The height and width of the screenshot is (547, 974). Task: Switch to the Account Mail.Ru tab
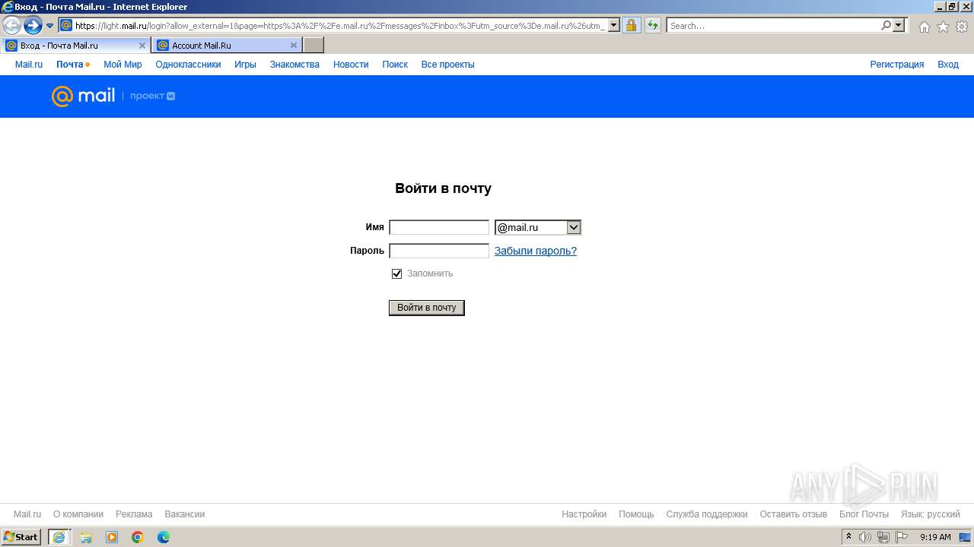[x=227, y=46]
